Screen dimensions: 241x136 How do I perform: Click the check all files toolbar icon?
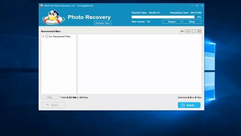(x=188, y=31)
